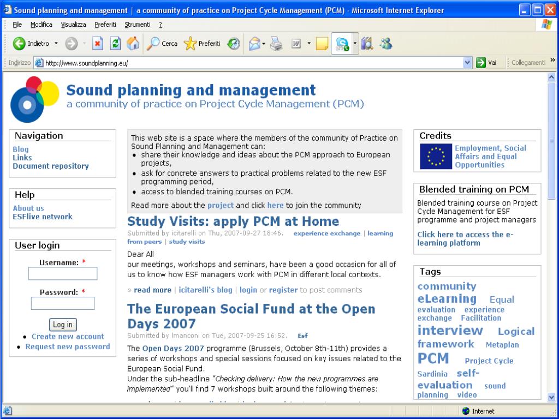This screenshot has height=419, width=559.
Task: Open the ESFlive network link
Action: click(43, 217)
